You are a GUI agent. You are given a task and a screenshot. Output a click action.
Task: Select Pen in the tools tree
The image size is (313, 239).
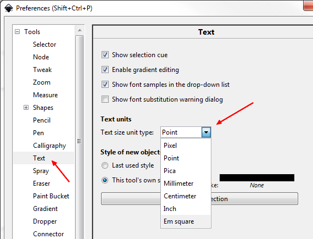click(38, 133)
